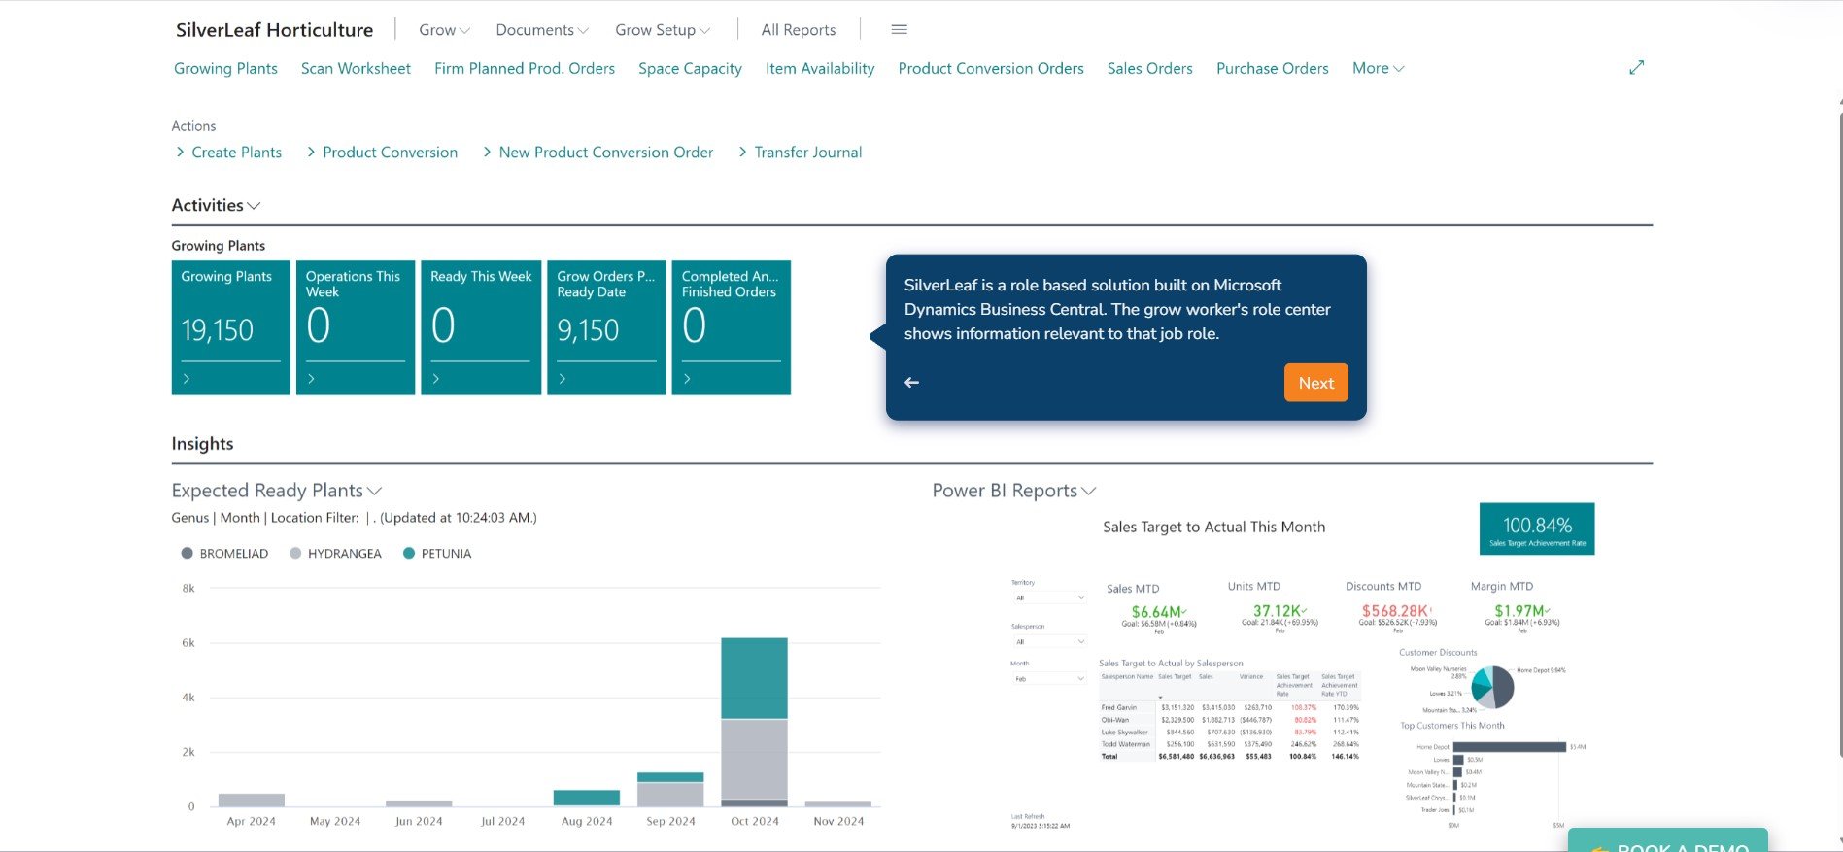
Task: Open Scan Worksheet
Action: 356,68
